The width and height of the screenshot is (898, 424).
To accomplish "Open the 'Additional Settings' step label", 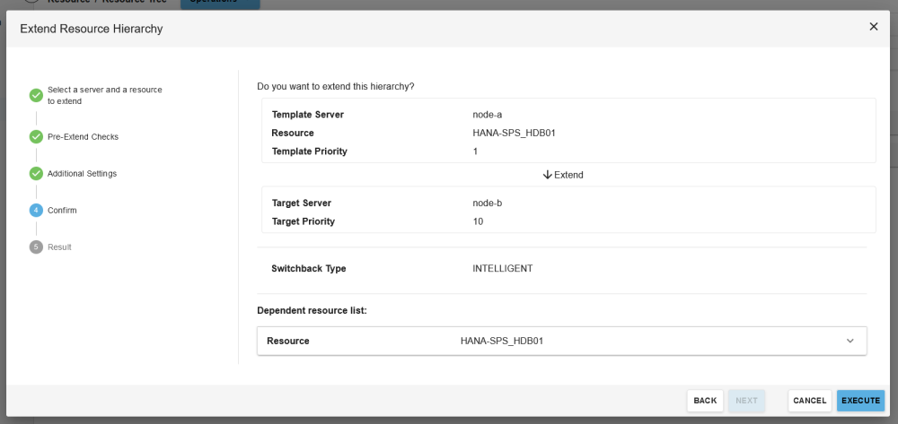I will click(82, 173).
